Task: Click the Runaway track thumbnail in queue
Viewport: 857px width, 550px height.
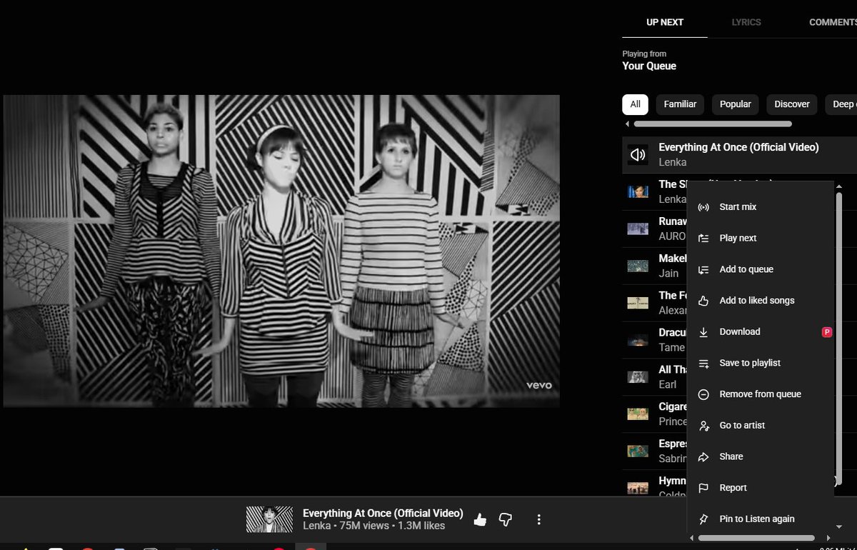Action: [x=638, y=229]
